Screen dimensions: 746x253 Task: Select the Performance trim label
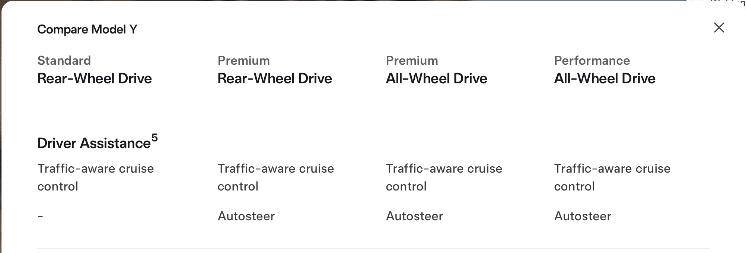click(x=592, y=61)
